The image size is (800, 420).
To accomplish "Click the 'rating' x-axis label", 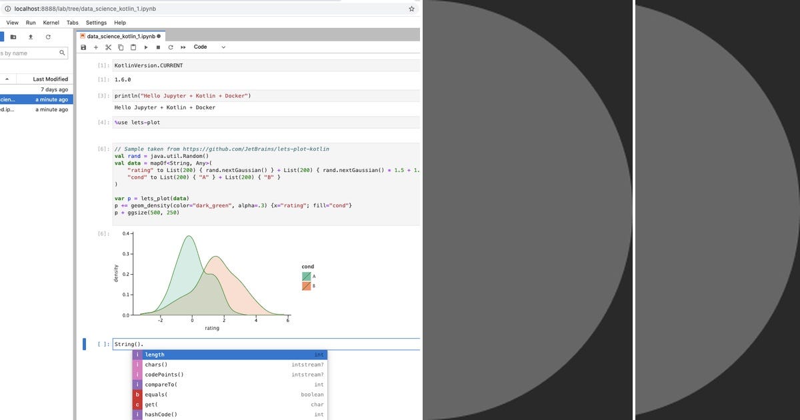I will 212,328.
